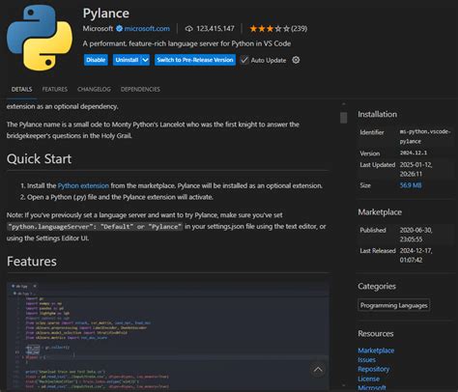Viewport: 458px width, 392px height.
Task: Click the Installation section heading
Action: point(377,114)
